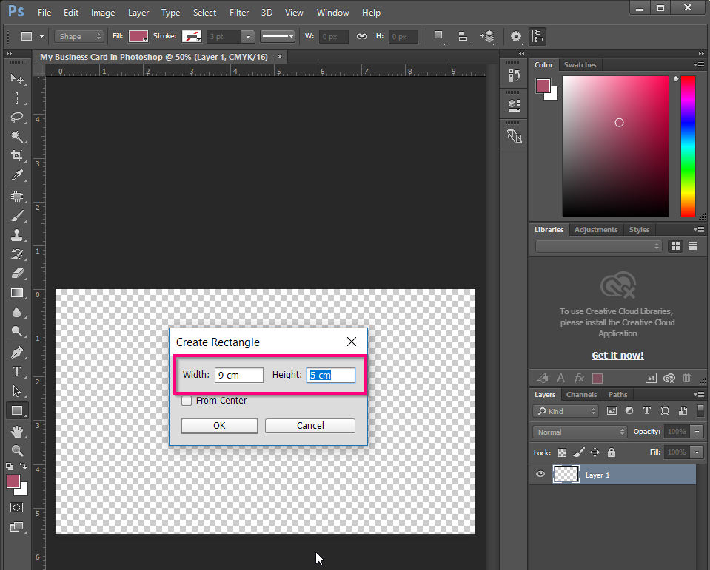The height and width of the screenshot is (570, 710).
Task: Toggle lock transparent pixels for layer
Action: click(x=563, y=452)
